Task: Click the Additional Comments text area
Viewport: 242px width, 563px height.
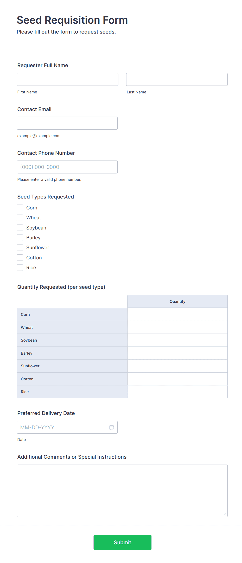Action: [x=122, y=491]
